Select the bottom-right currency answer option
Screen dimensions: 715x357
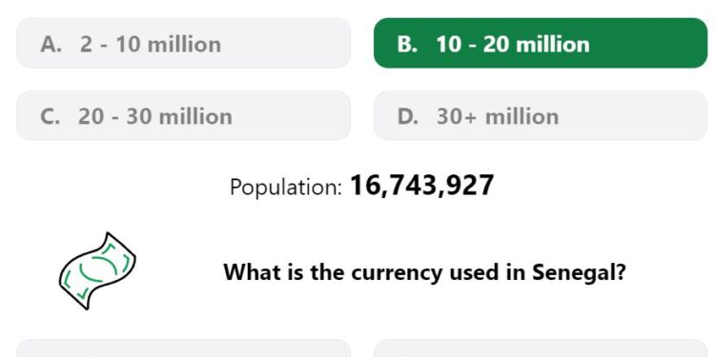541,348
